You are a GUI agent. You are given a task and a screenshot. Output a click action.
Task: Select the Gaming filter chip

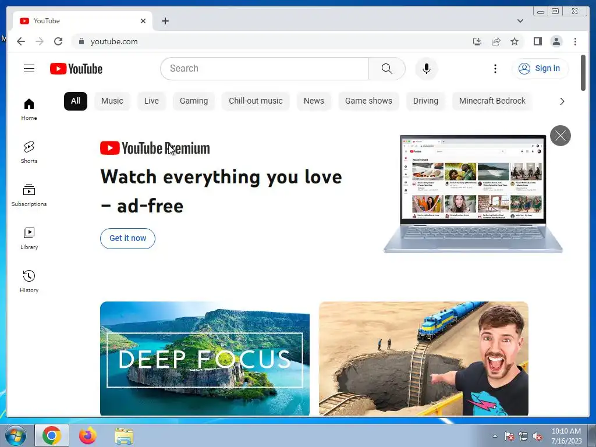click(194, 101)
